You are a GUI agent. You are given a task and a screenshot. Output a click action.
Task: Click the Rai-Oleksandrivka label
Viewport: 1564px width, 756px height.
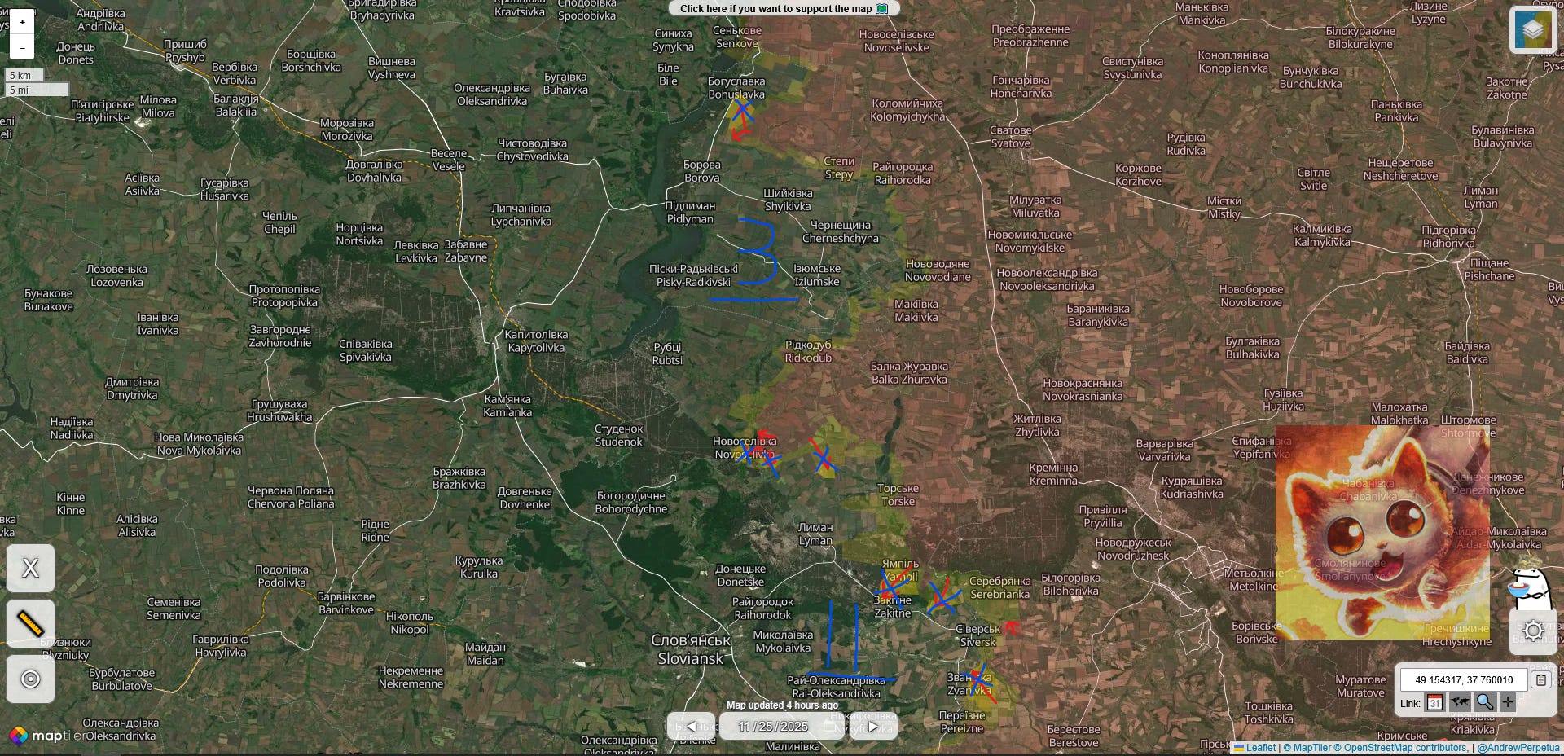[x=836, y=687]
